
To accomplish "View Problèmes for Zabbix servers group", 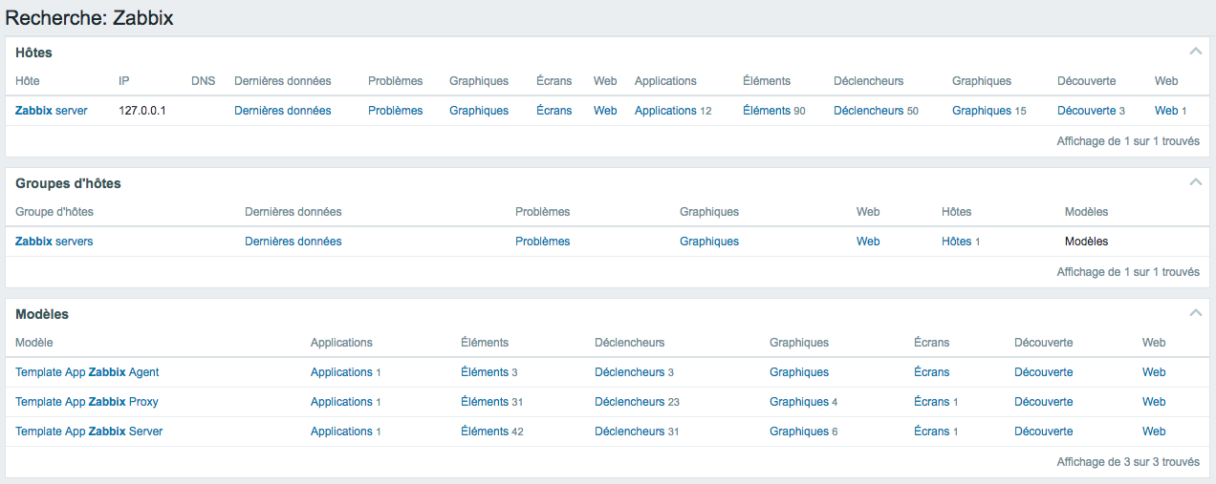I will (x=542, y=242).
